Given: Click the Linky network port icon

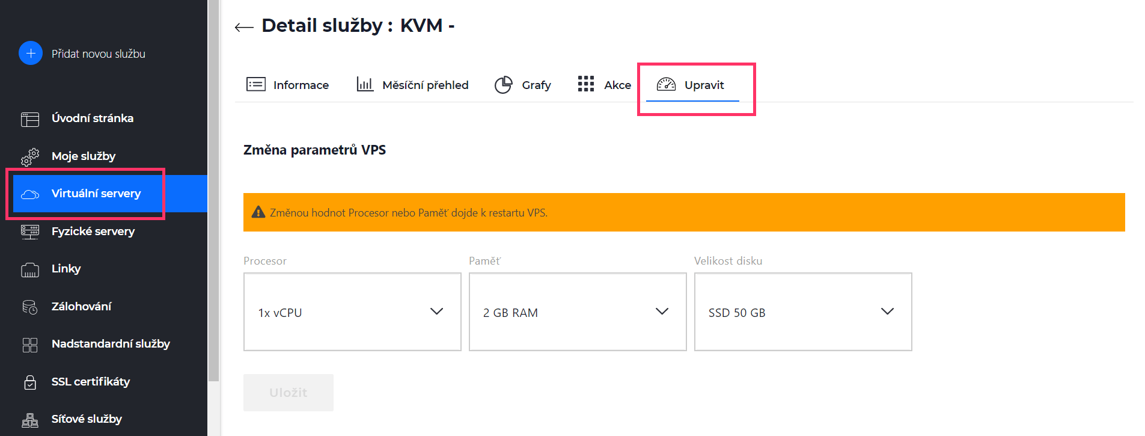Looking at the screenshot, I should click(x=30, y=270).
